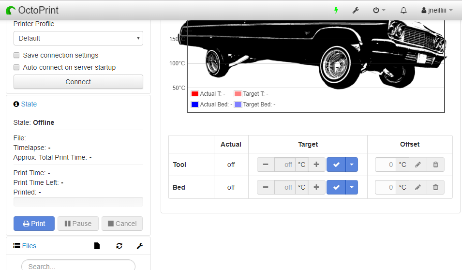
Task: Click the Printer Profile label
Action: tap(34, 24)
